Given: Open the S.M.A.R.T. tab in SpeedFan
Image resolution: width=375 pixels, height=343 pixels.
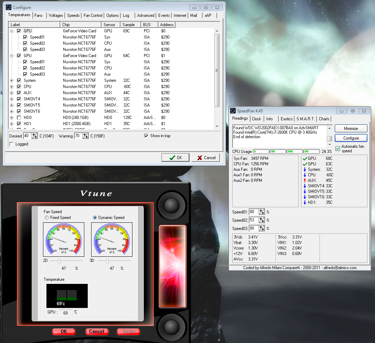Looking at the screenshot, I should coord(306,119).
